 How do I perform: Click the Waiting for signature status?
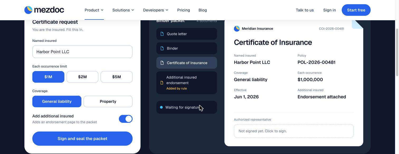click(x=187, y=107)
